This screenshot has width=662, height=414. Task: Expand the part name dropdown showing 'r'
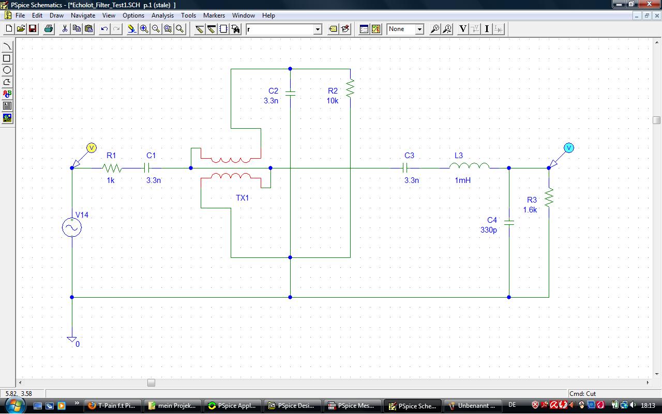pyautogui.click(x=318, y=29)
